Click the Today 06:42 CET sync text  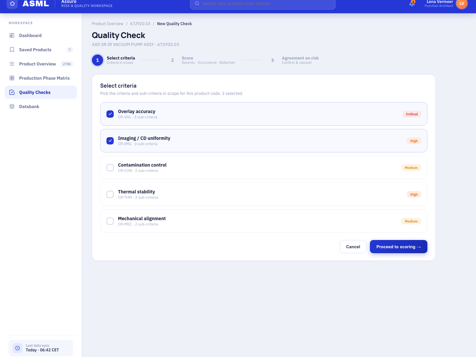point(42,350)
